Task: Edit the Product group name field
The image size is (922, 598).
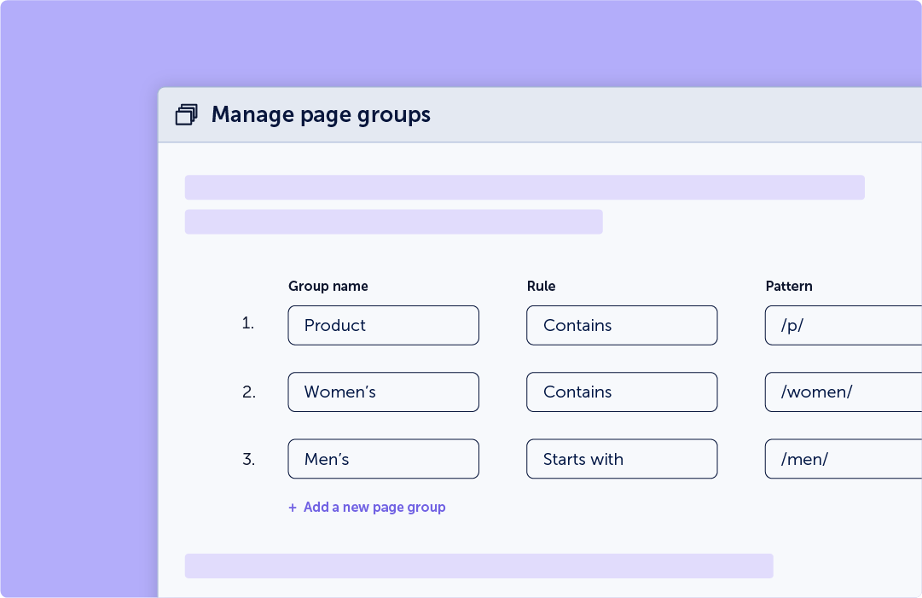Action: tap(383, 325)
